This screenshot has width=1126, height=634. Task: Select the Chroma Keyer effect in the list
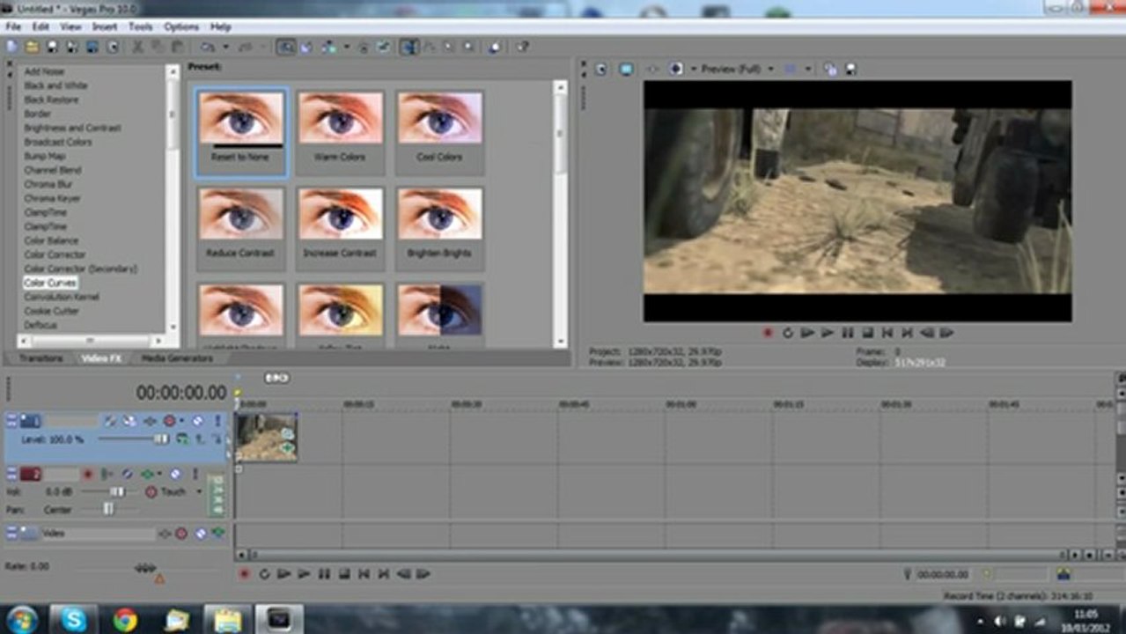52,198
